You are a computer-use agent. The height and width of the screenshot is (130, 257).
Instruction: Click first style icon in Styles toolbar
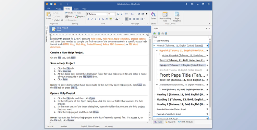[x=155, y=34]
